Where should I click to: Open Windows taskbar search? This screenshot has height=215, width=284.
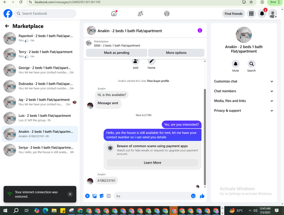(x=16, y=210)
